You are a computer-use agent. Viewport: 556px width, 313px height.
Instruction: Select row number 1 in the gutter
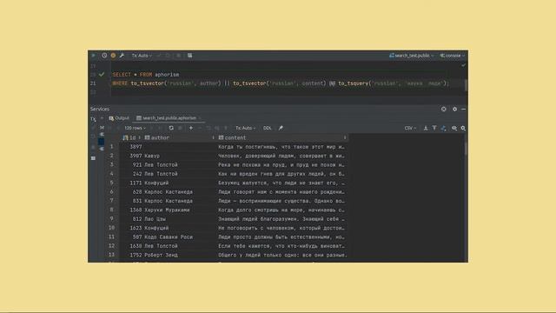pyautogui.click(x=112, y=146)
